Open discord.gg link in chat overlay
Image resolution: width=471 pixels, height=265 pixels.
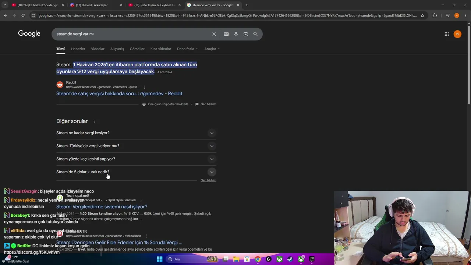pyautogui.click(x=32, y=252)
